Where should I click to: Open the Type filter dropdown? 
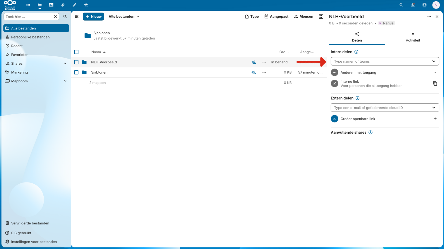pyautogui.click(x=252, y=17)
